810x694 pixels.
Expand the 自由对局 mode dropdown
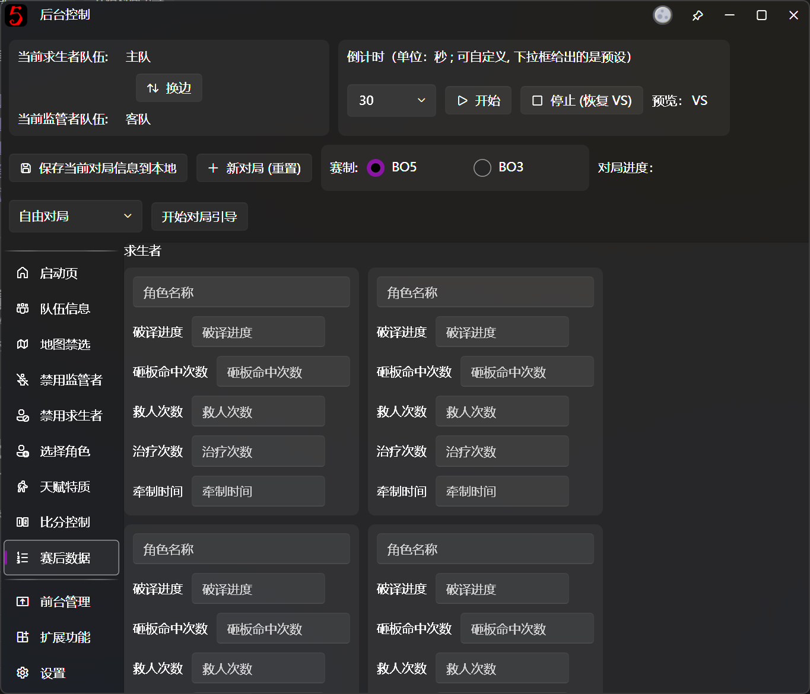pos(75,216)
